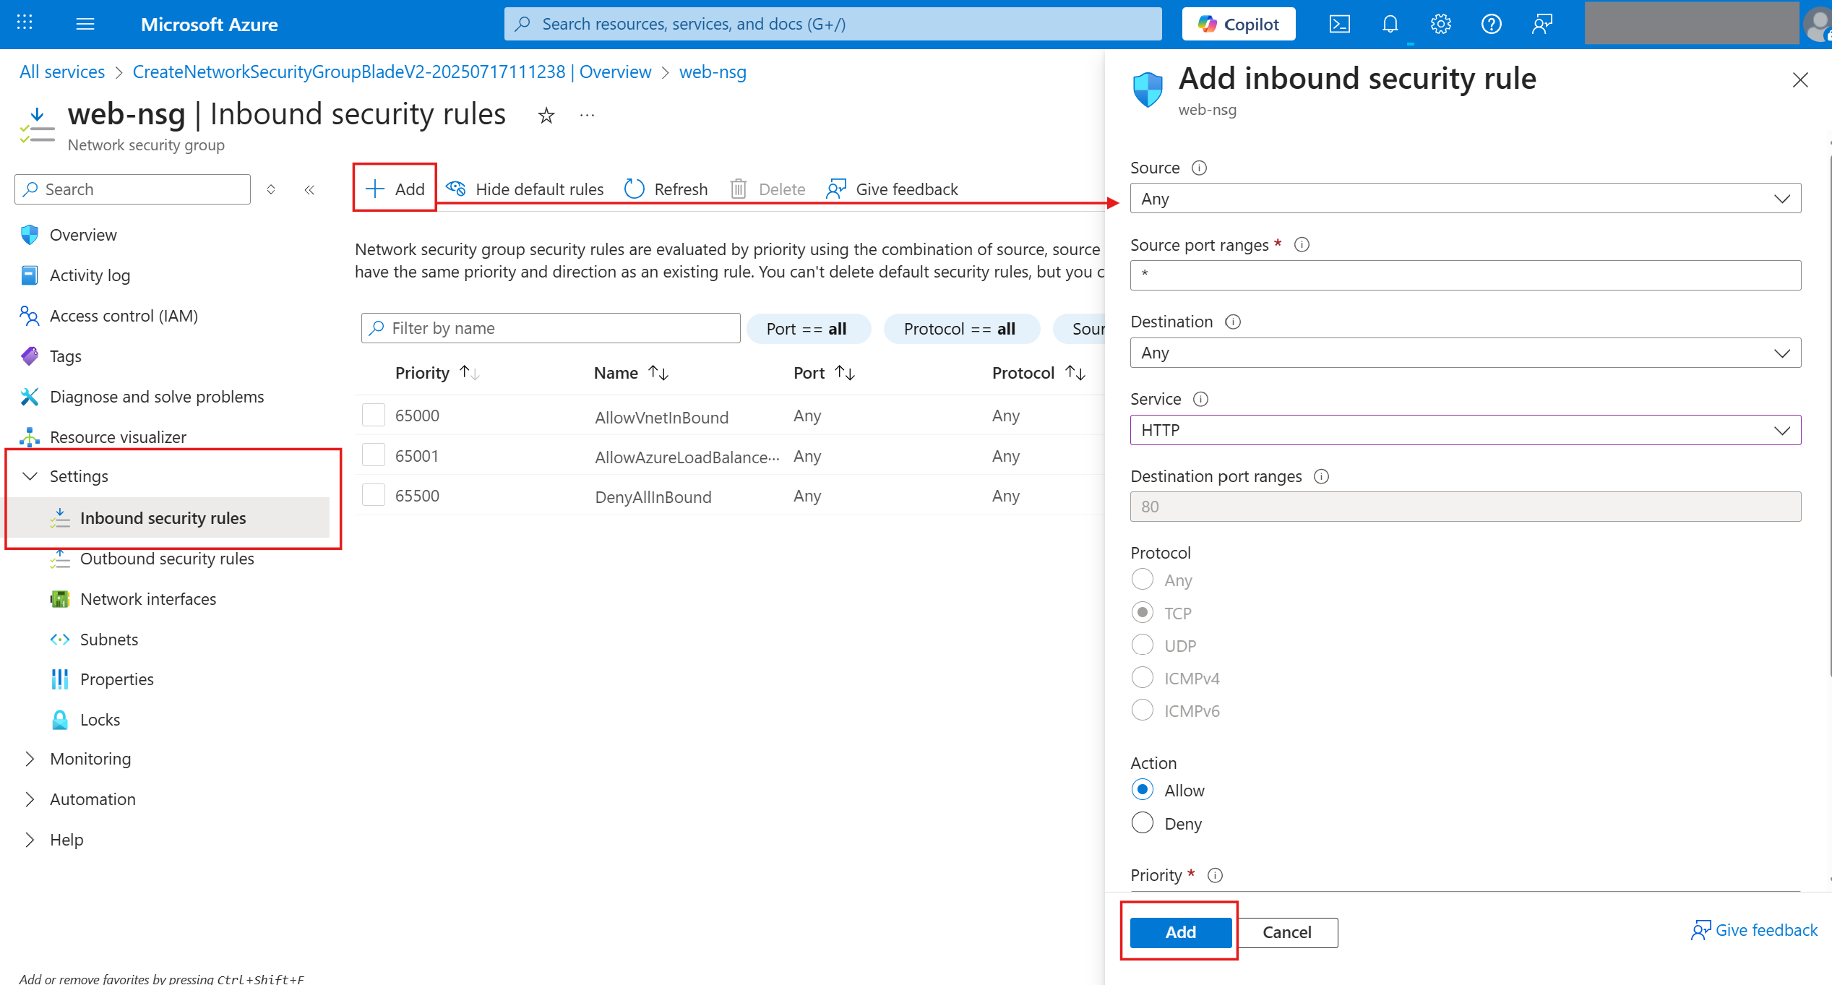The height and width of the screenshot is (985, 1832).
Task: Click Hide default rules eye icon
Action: (456, 189)
